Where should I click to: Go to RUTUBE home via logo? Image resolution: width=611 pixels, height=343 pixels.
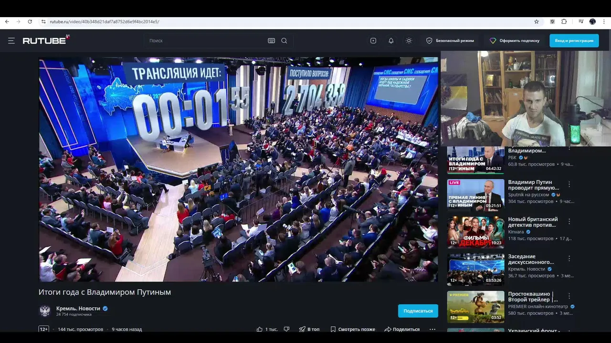click(46, 40)
